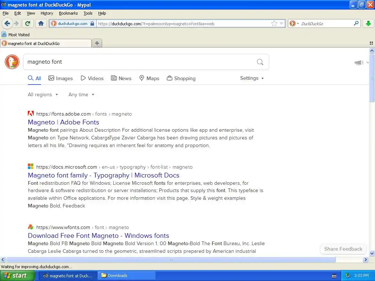Click the Forward arrow button
375x281 pixels.
pyautogui.click(x=16, y=23)
